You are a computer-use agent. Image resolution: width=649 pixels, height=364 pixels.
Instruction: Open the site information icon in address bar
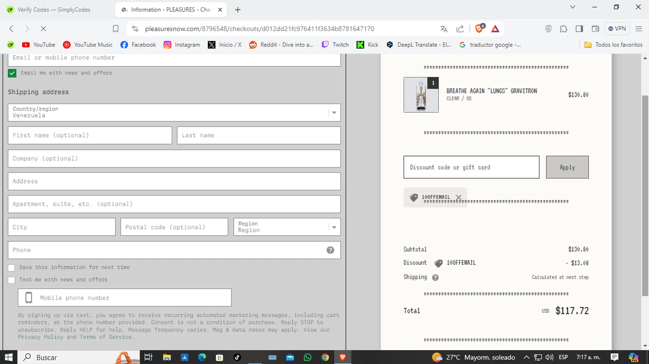coord(135,29)
